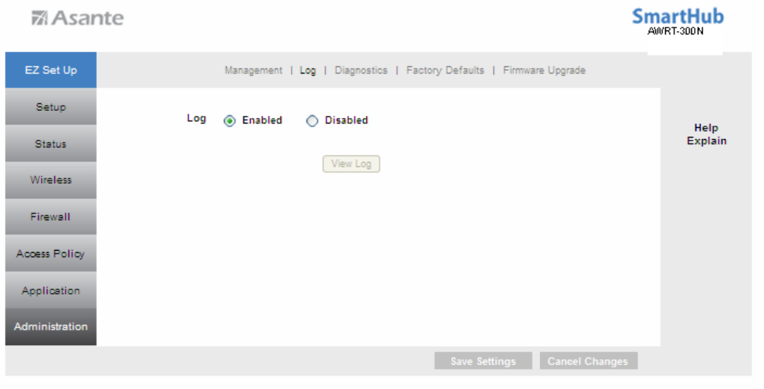Screen dimensions: 764x389
Task: Save Settings at the bottom
Action: [483, 361]
